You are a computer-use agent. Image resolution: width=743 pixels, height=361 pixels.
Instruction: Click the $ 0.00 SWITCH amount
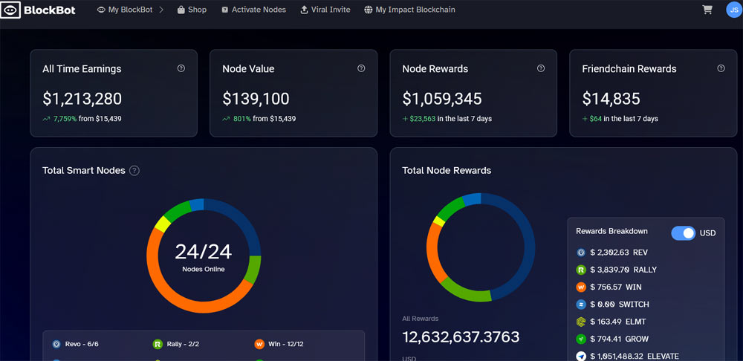tap(620, 304)
